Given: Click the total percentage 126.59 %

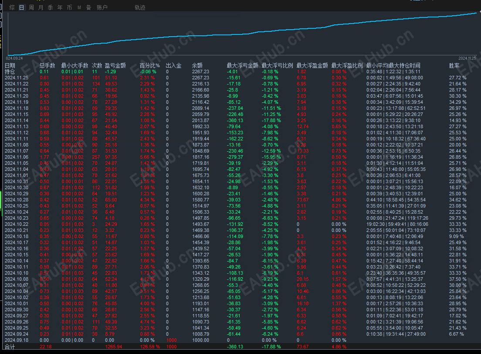Looking at the screenshot, I should [x=150, y=347].
